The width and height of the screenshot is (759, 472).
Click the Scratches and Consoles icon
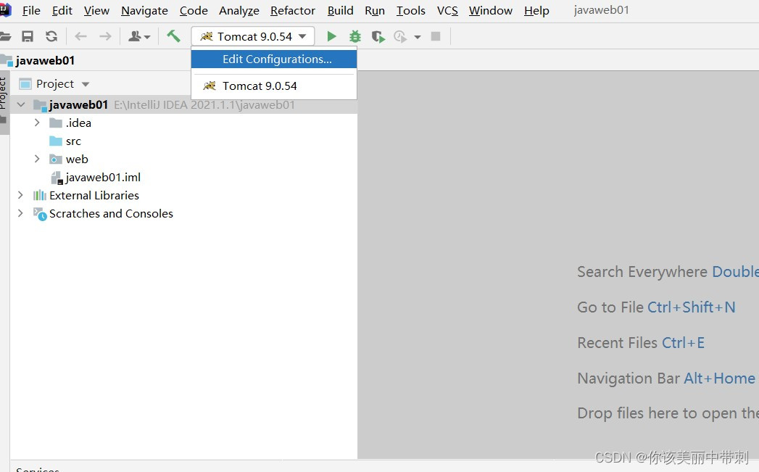(x=40, y=213)
